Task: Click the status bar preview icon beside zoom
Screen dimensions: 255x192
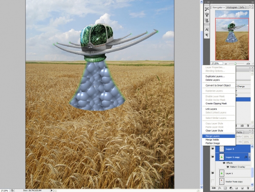Action: [12, 190]
